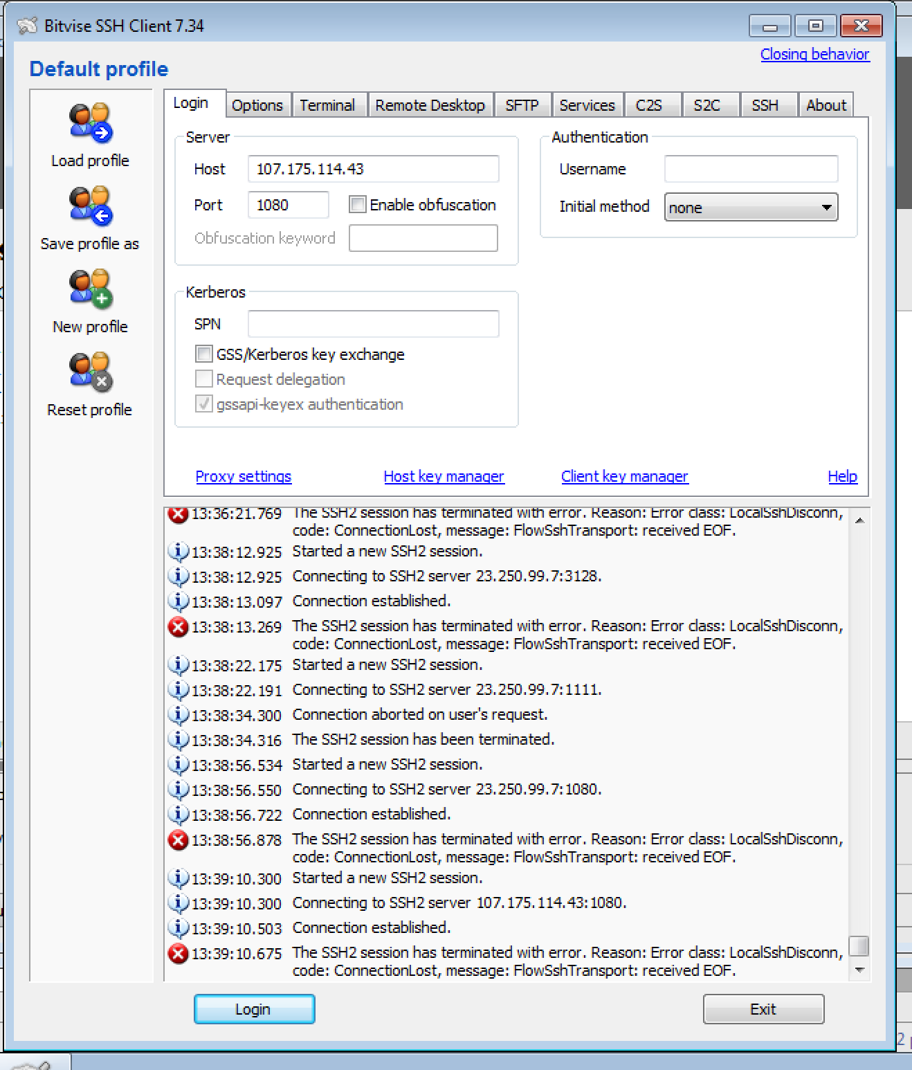Close the Bitvise SSH Client window

pos(861,26)
